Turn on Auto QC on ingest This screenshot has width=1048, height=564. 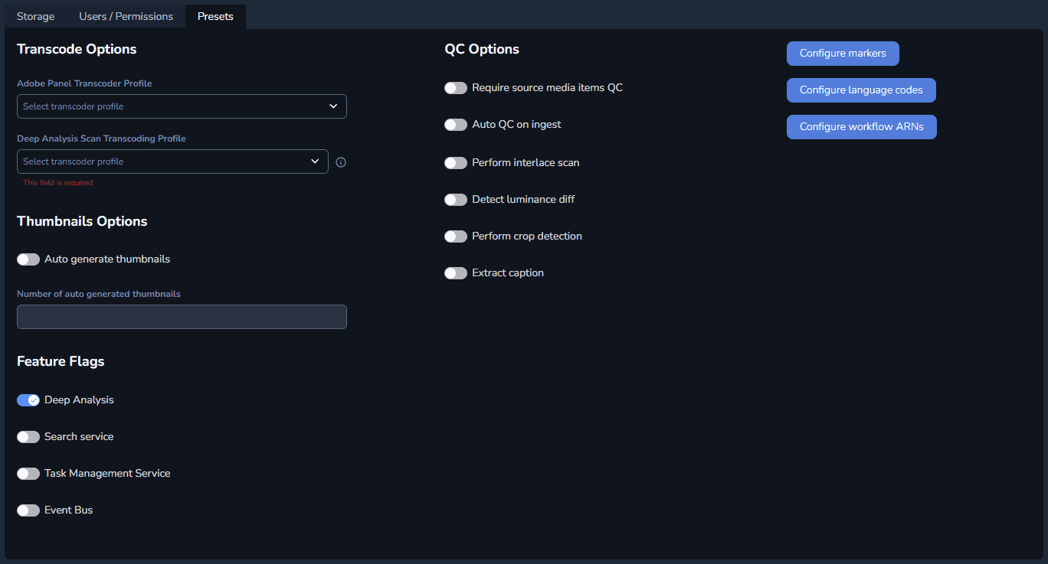tap(456, 125)
